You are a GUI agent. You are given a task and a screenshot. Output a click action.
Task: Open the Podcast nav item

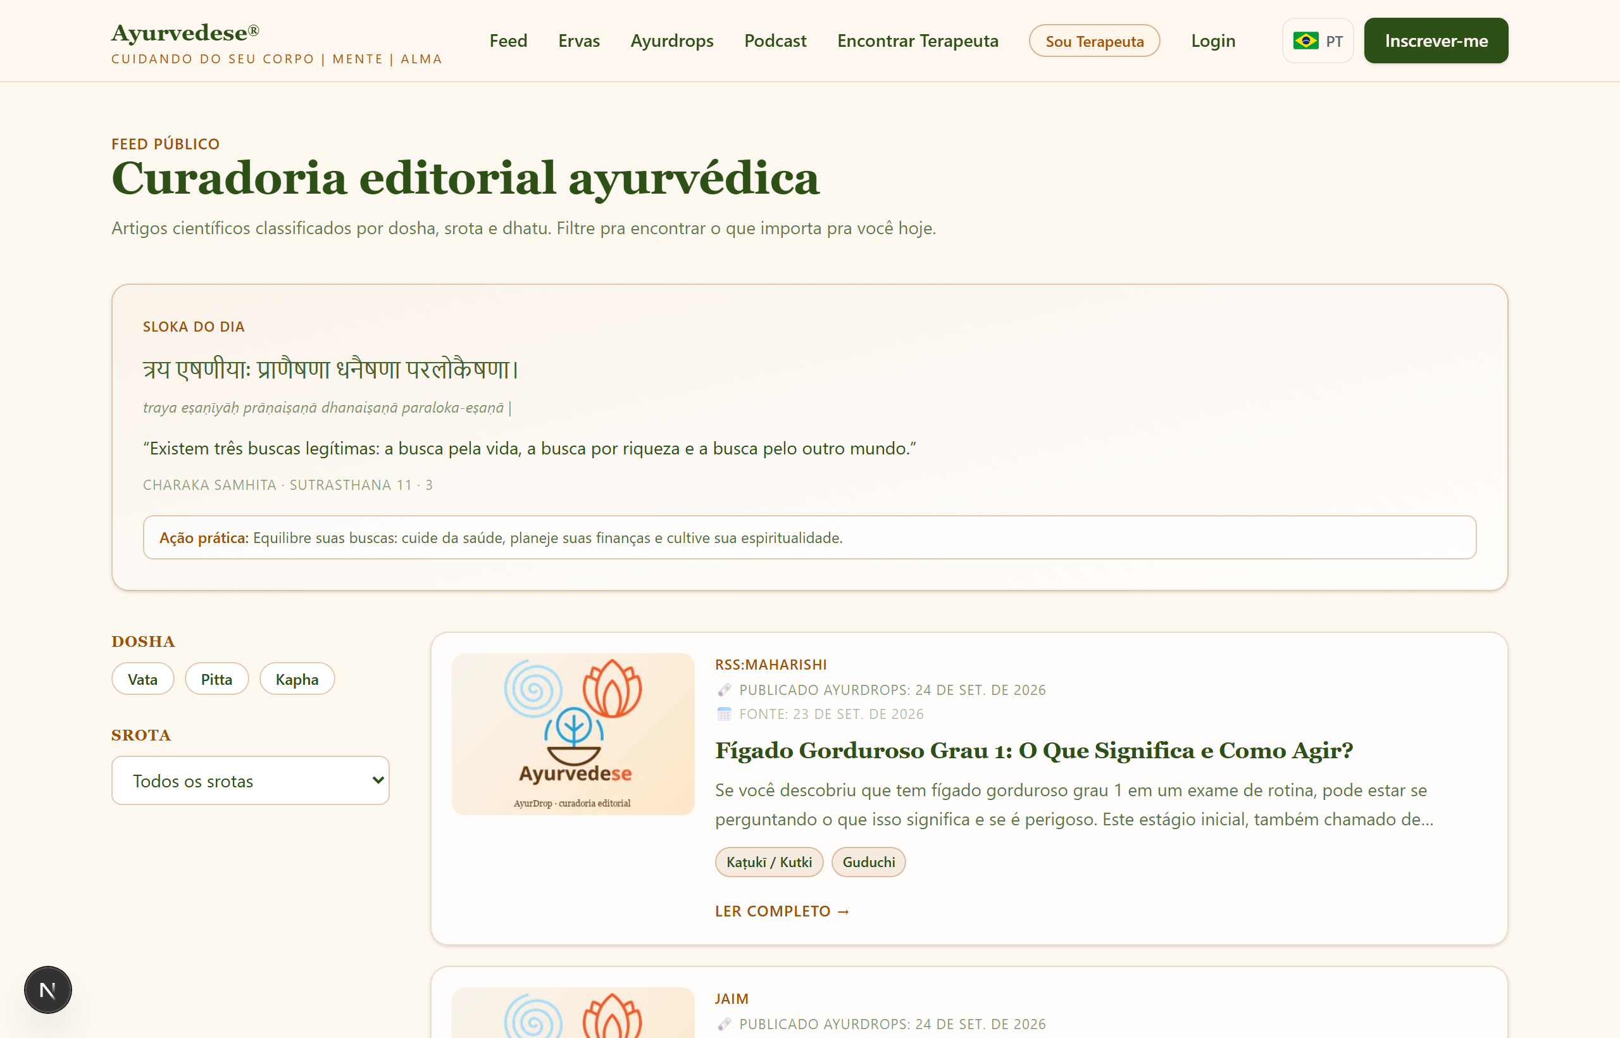(775, 41)
